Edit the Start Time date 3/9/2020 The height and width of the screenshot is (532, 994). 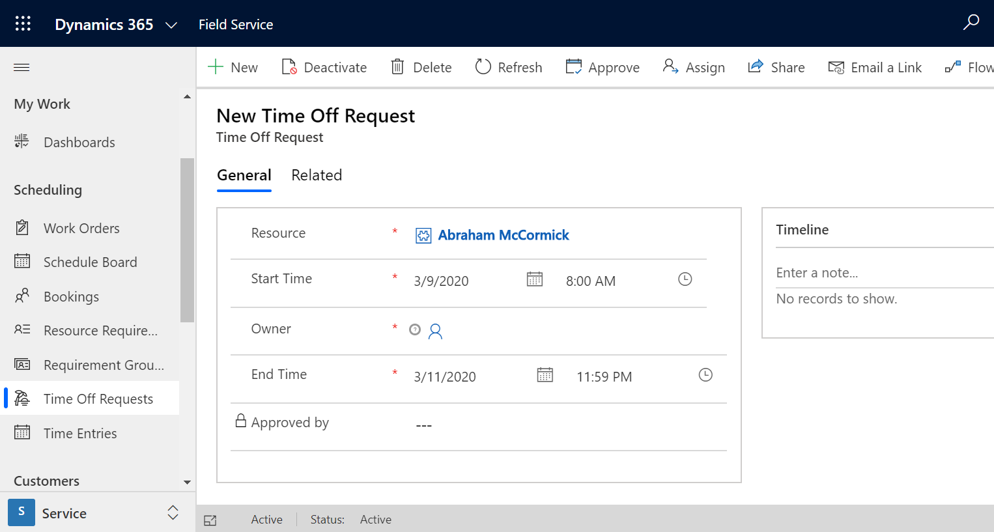pyautogui.click(x=442, y=281)
